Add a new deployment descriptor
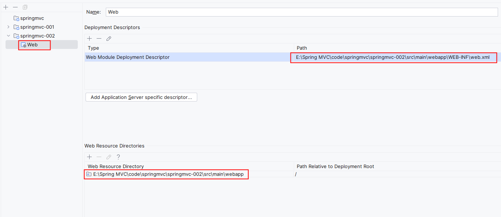This screenshot has width=501, height=217. click(89, 39)
